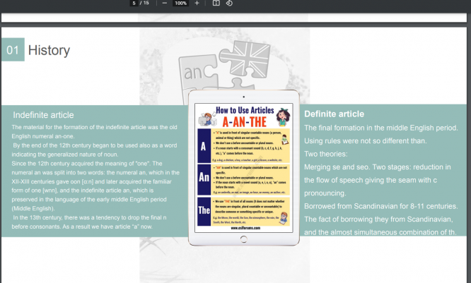Click the articles infographic on the tablet

tap(243, 168)
